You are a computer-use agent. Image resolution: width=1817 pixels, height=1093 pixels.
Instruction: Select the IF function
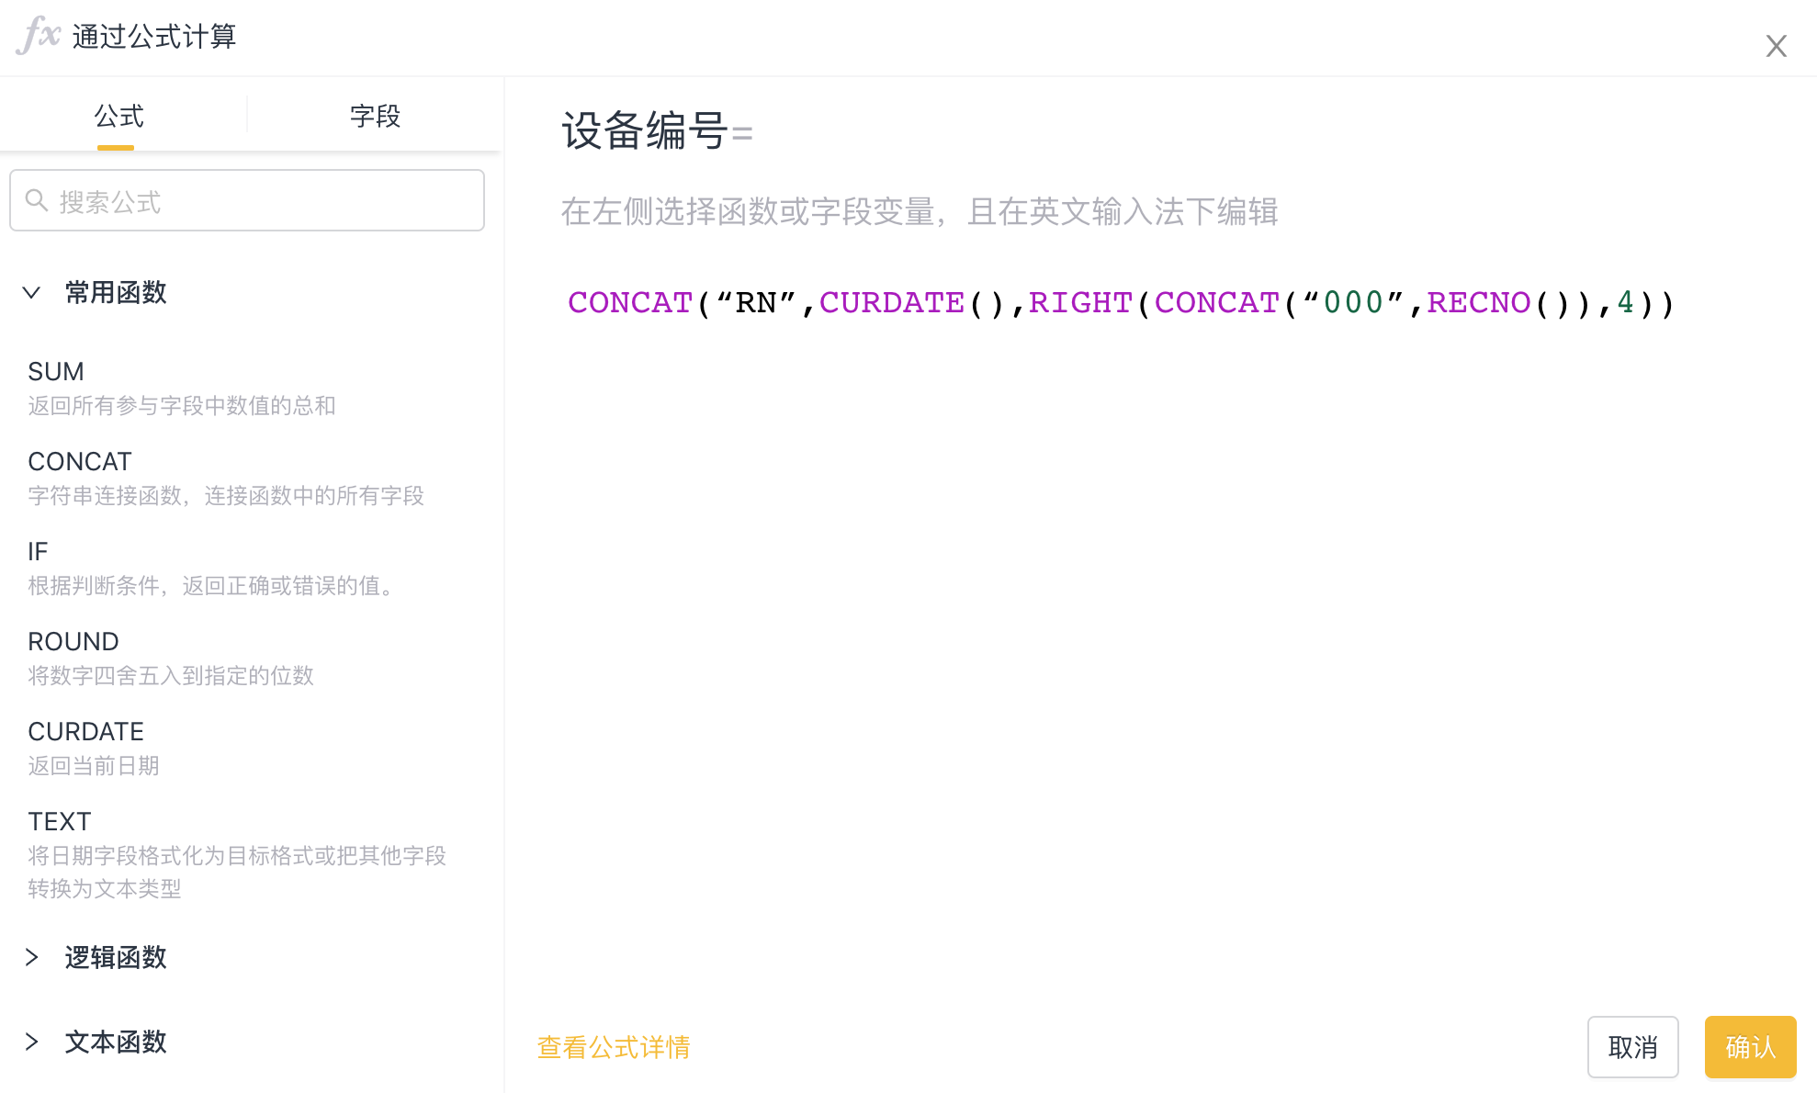pos(38,552)
